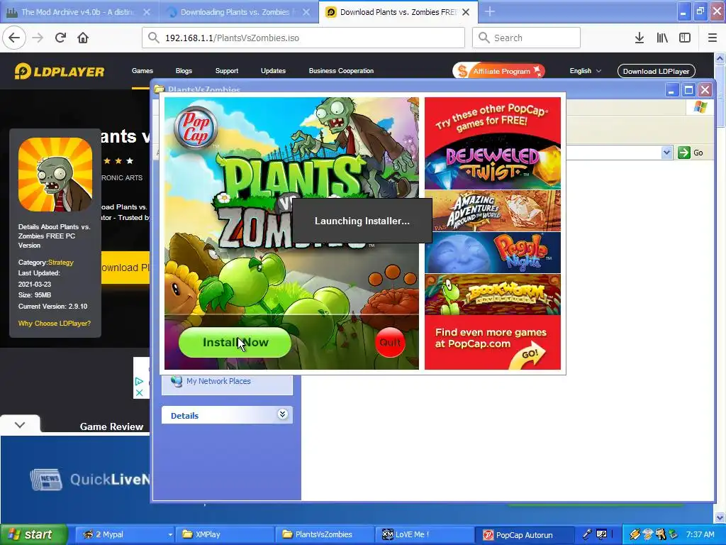Close the Download Plants vs. Zombies tab
The image size is (726, 545).
(x=467, y=12)
